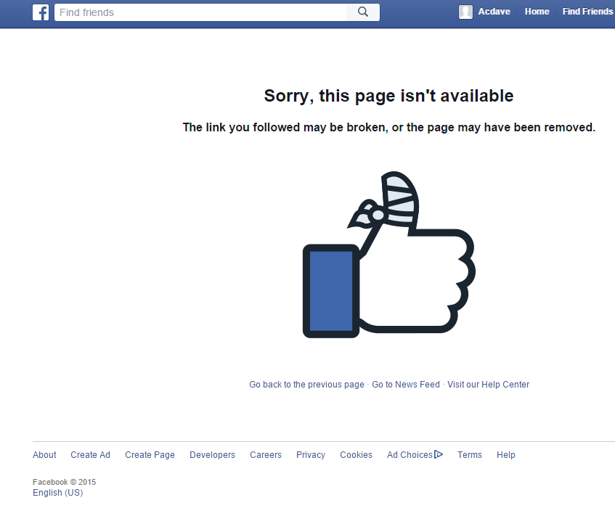Open Find Friends in top bar

pyautogui.click(x=587, y=12)
